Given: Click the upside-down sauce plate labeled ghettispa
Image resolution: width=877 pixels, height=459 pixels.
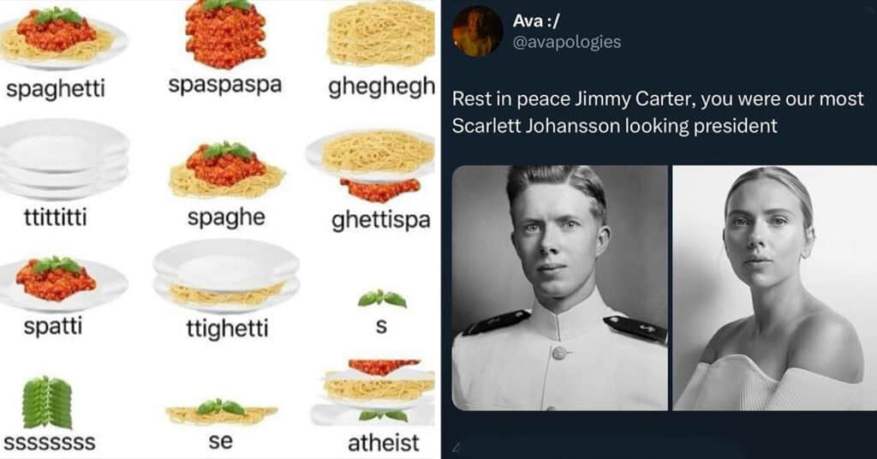Looking at the screenshot, I should pyautogui.click(x=370, y=167).
